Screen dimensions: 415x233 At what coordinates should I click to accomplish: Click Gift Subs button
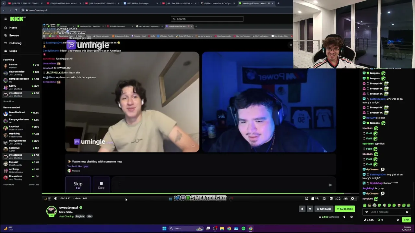324,209
